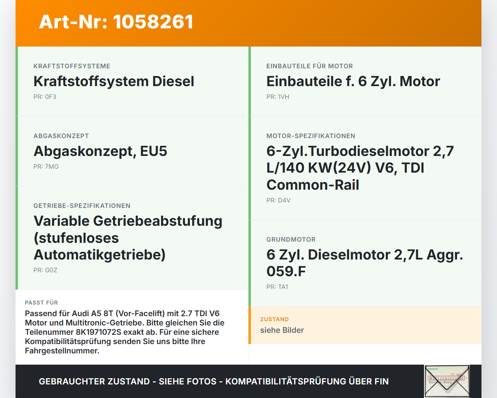497x398 pixels.
Task: Select the KRAFTSTOFFSYSTEME label
Action: click(x=72, y=66)
